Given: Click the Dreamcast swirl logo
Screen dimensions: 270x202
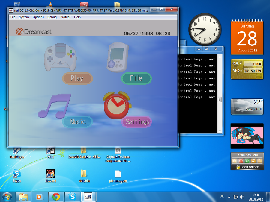Looking at the screenshot, I should [19, 31].
